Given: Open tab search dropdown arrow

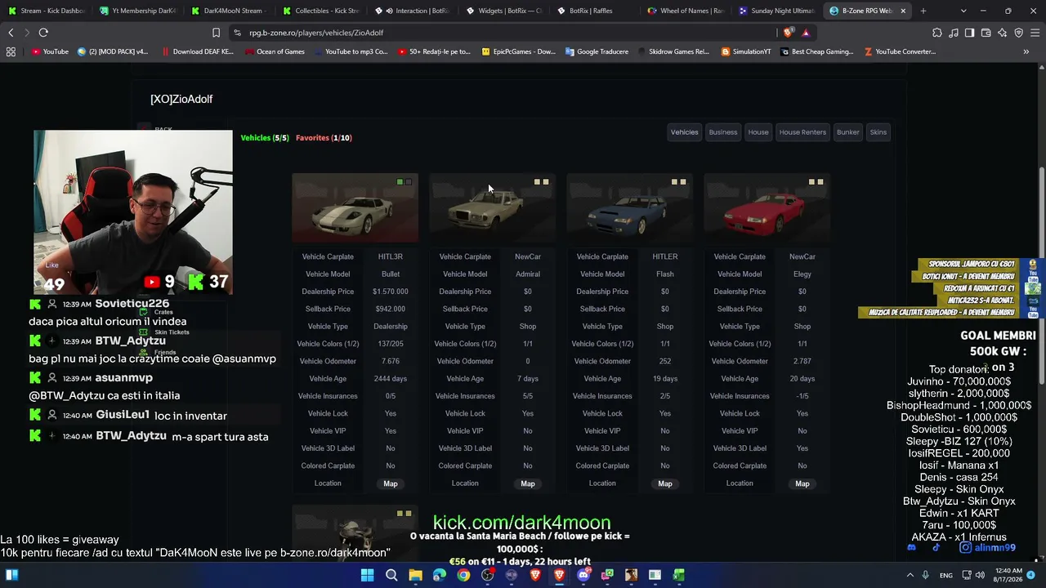Looking at the screenshot, I should (963, 11).
